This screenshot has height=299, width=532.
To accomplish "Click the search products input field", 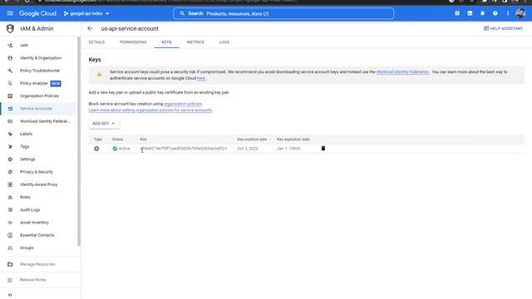I will [283, 13].
